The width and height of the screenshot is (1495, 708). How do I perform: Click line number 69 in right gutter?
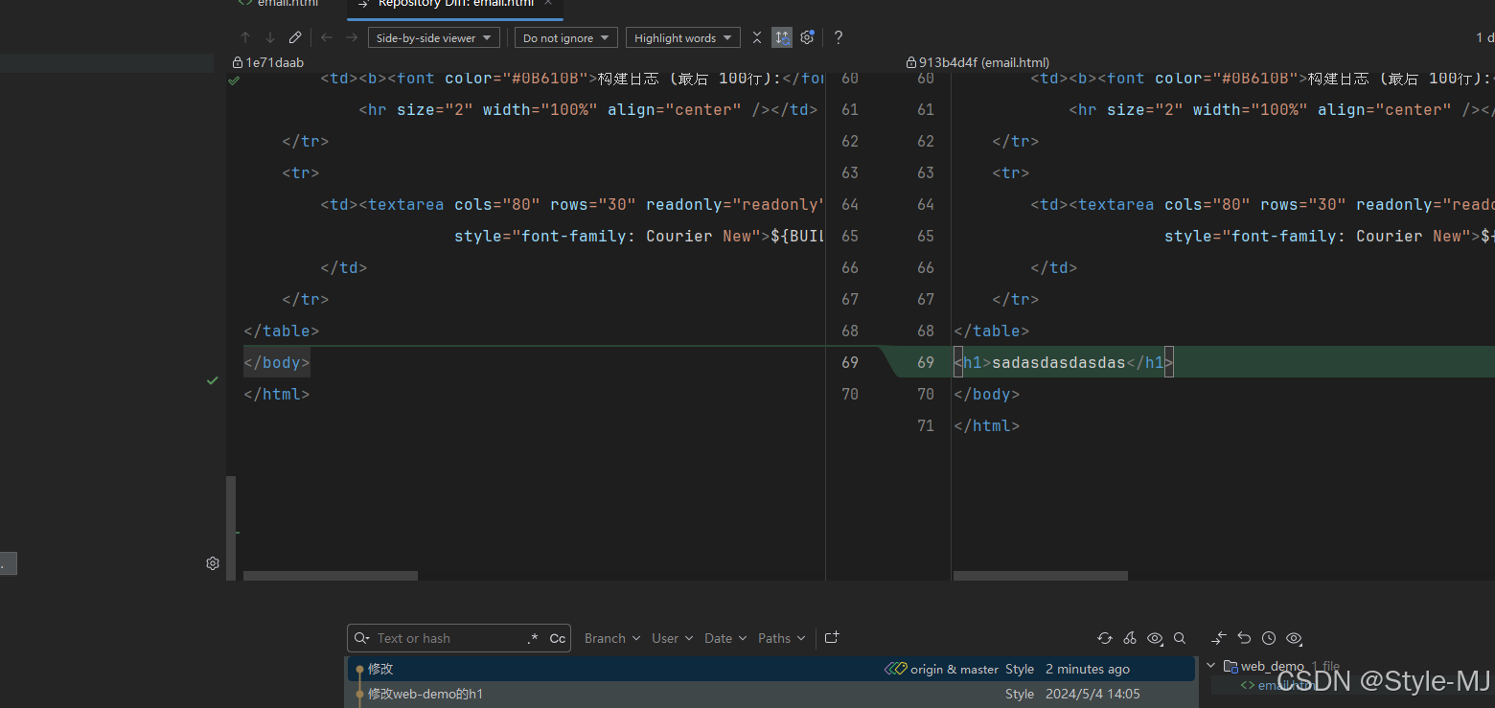pyautogui.click(x=926, y=362)
